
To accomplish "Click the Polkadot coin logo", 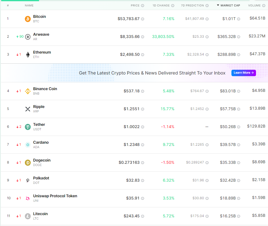I will click(28, 181).
